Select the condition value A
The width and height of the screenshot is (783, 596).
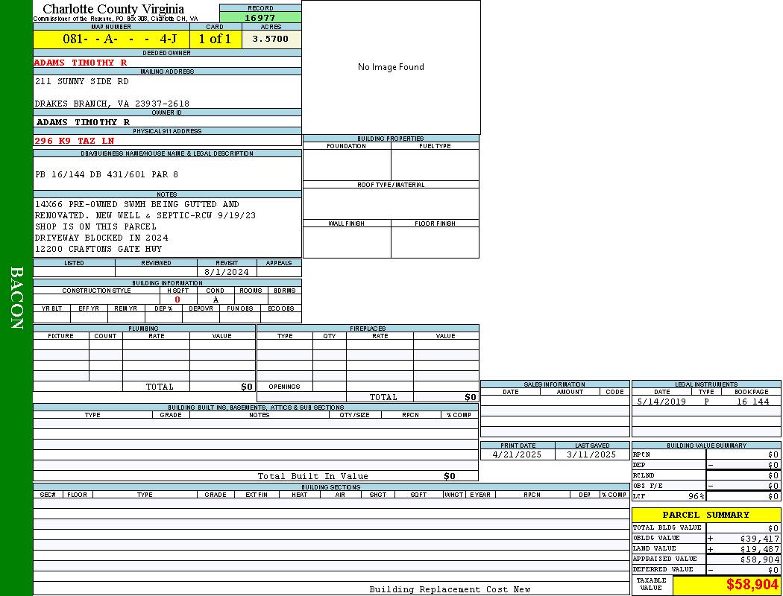point(216,299)
